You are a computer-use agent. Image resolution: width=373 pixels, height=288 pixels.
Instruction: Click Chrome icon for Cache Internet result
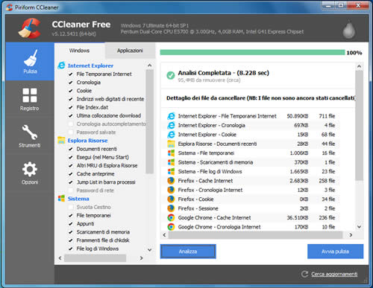pyautogui.click(x=171, y=217)
